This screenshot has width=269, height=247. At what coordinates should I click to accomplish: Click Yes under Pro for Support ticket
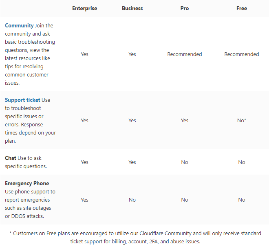pos(185,121)
